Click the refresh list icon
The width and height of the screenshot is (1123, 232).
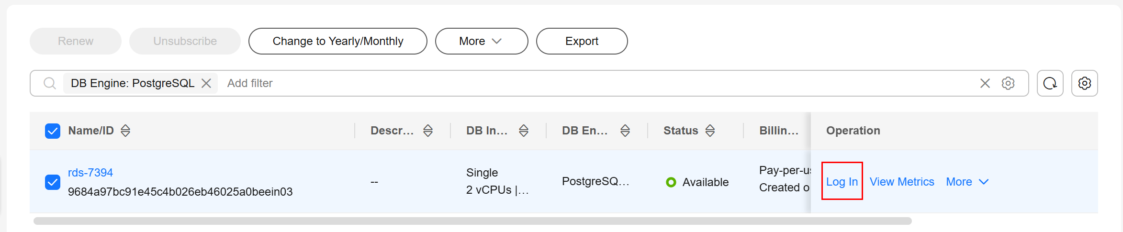(x=1050, y=83)
